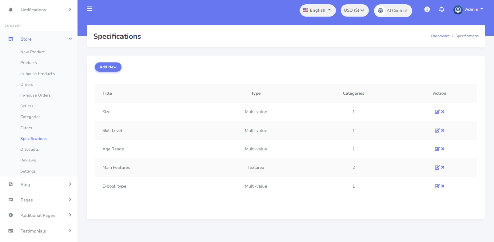
Task: Click the Add New button
Action: [x=108, y=67]
